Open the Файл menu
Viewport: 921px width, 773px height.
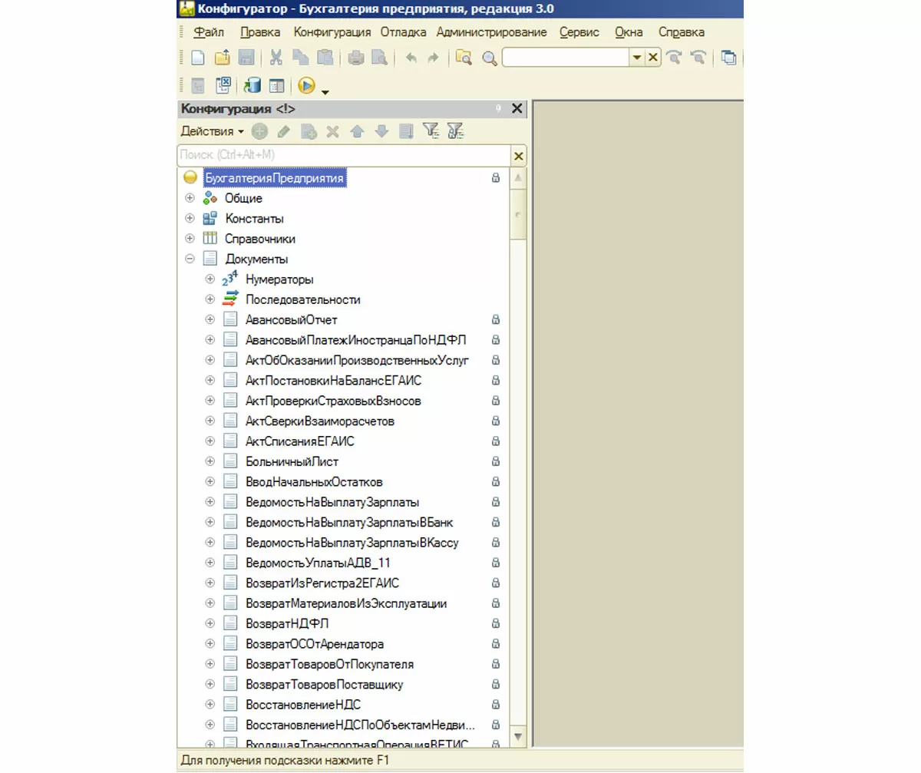coord(209,32)
